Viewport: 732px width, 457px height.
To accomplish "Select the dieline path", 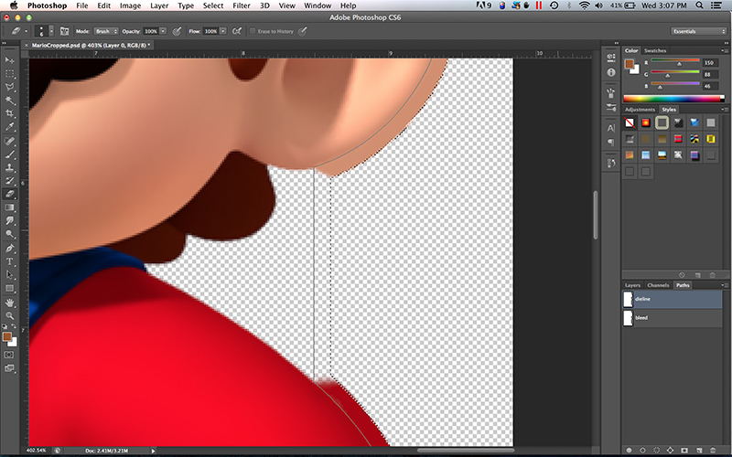I will 673,300.
